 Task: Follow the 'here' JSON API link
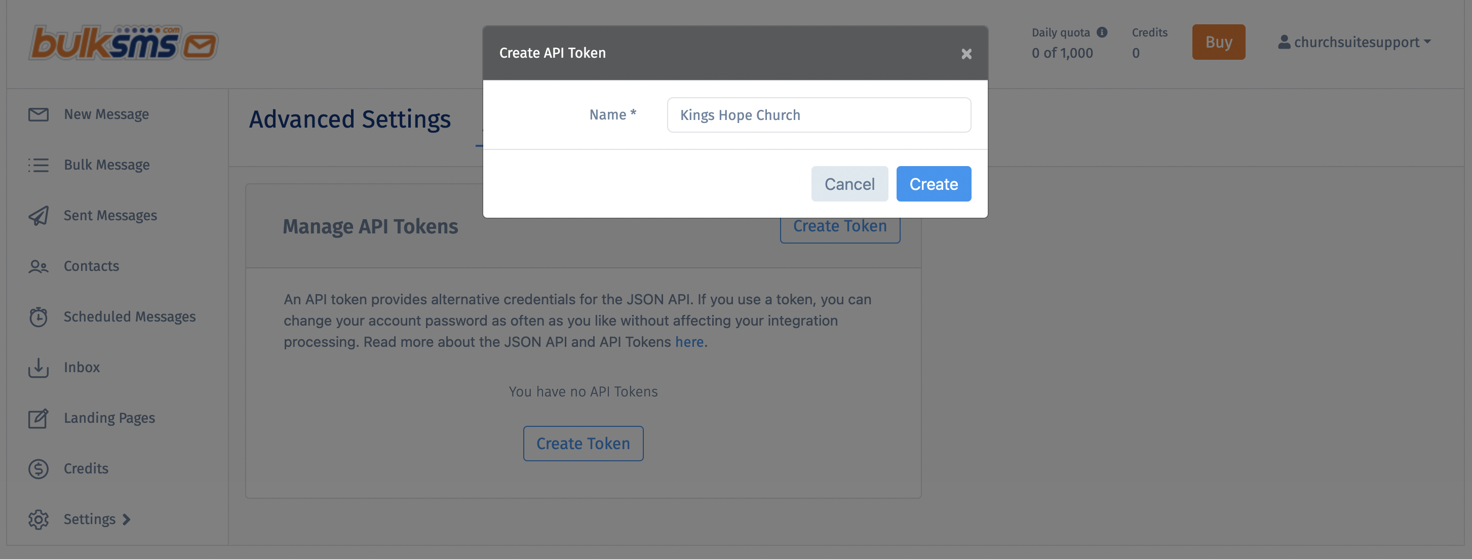689,341
